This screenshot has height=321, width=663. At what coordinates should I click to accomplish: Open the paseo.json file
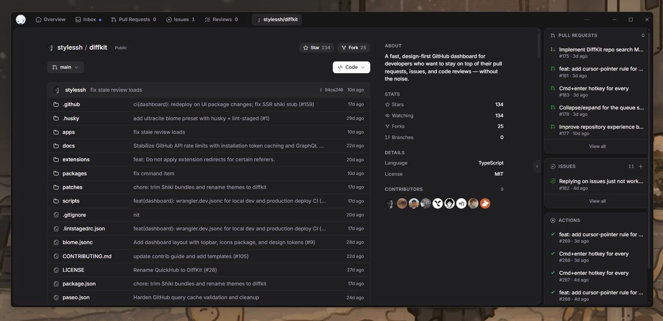tap(76, 297)
